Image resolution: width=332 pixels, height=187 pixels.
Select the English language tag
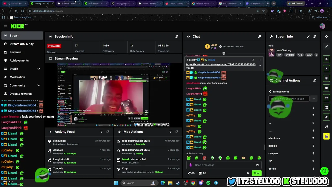pyautogui.click(x=289, y=55)
